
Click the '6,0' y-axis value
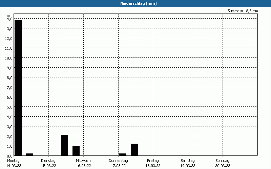coord(9,97)
